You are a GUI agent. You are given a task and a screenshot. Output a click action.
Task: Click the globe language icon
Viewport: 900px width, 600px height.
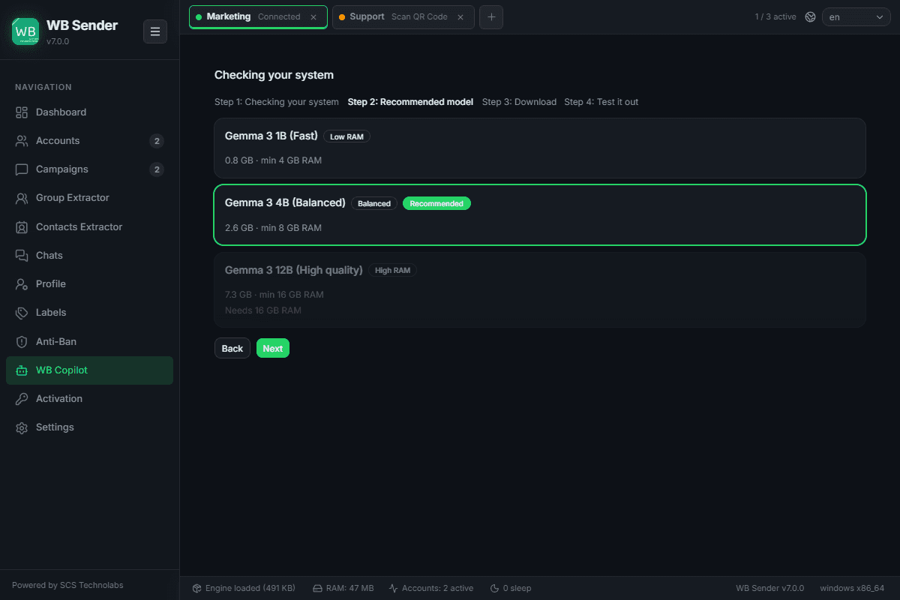(x=810, y=16)
